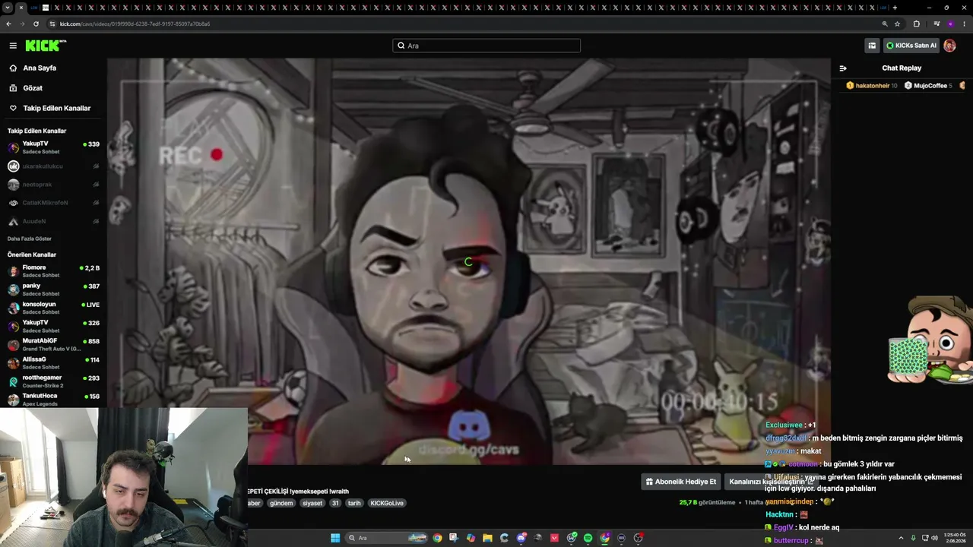The image size is (973, 547).
Task: Click the Ara search field on Kick
Action: 486,46
